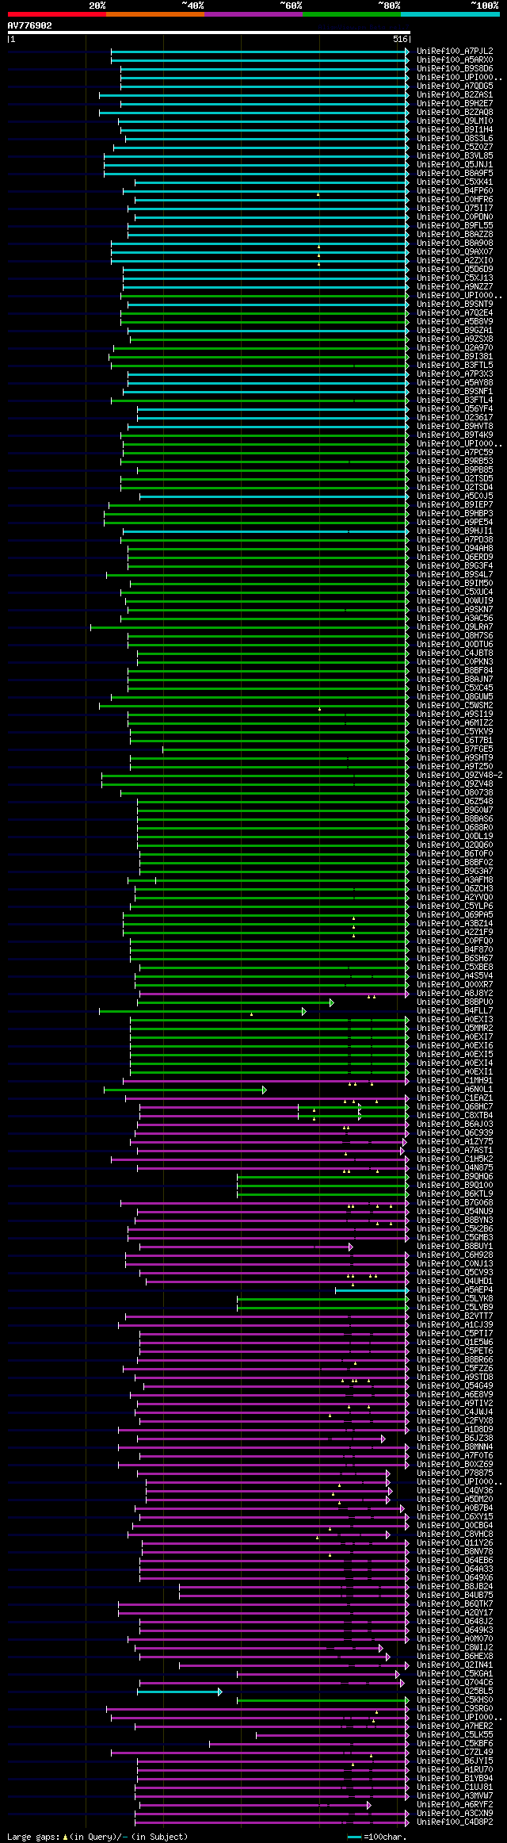Click hit label UniRef100_B9S4L7
507x1843 pixels.
tap(455, 575)
